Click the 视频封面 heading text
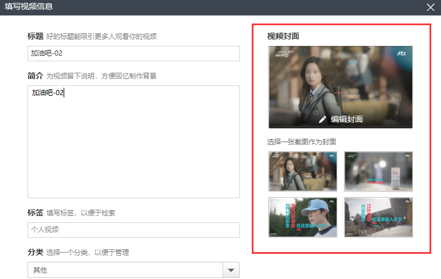The height and width of the screenshot is (279, 441). coord(283,36)
